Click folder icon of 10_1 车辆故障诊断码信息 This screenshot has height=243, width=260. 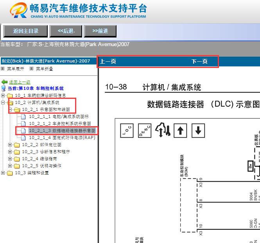tap(10, 96)
